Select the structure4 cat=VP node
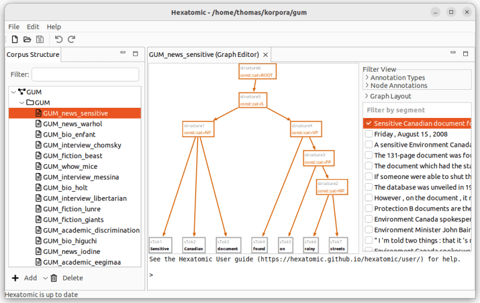Screen dimensions: 480x303 [x=306, y=129]
